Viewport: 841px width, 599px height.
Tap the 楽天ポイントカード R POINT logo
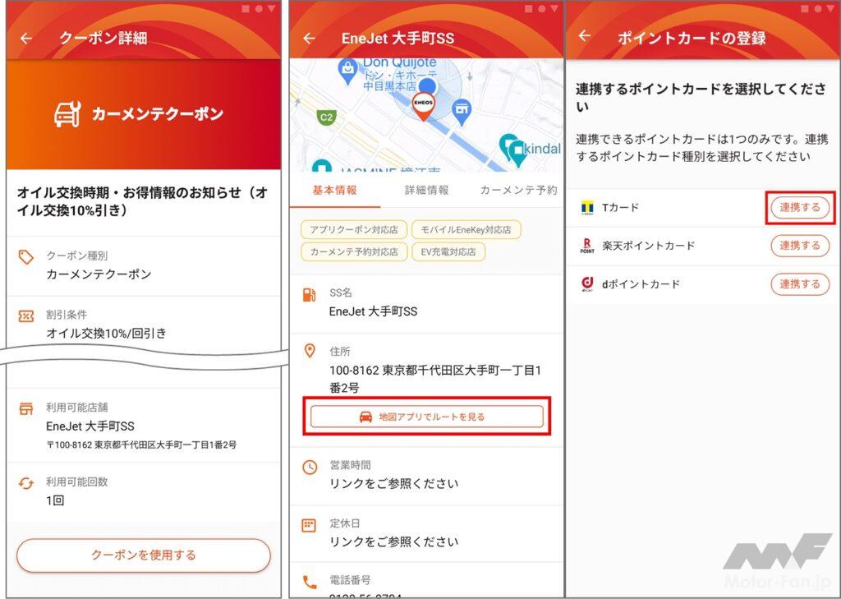[x=587, y=246]
